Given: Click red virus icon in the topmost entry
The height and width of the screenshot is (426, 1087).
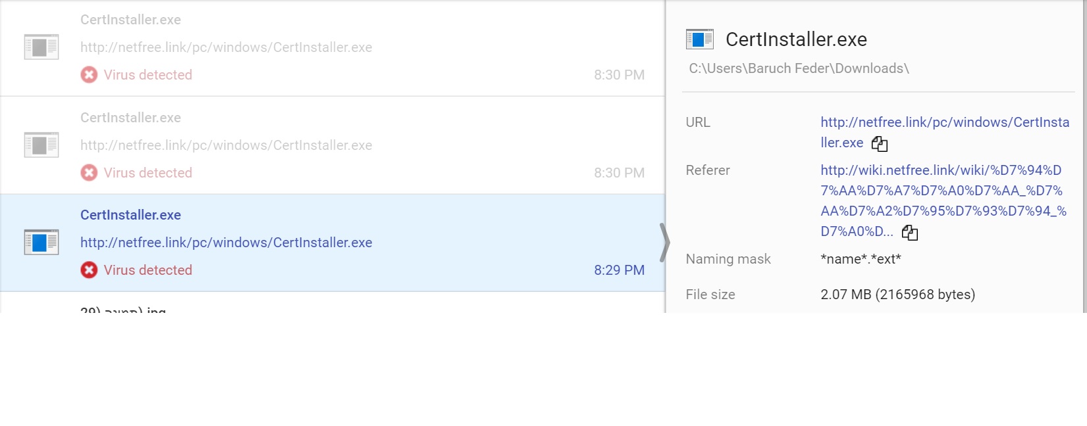Looking at the screenshot, I should click(x=89, y=75).
